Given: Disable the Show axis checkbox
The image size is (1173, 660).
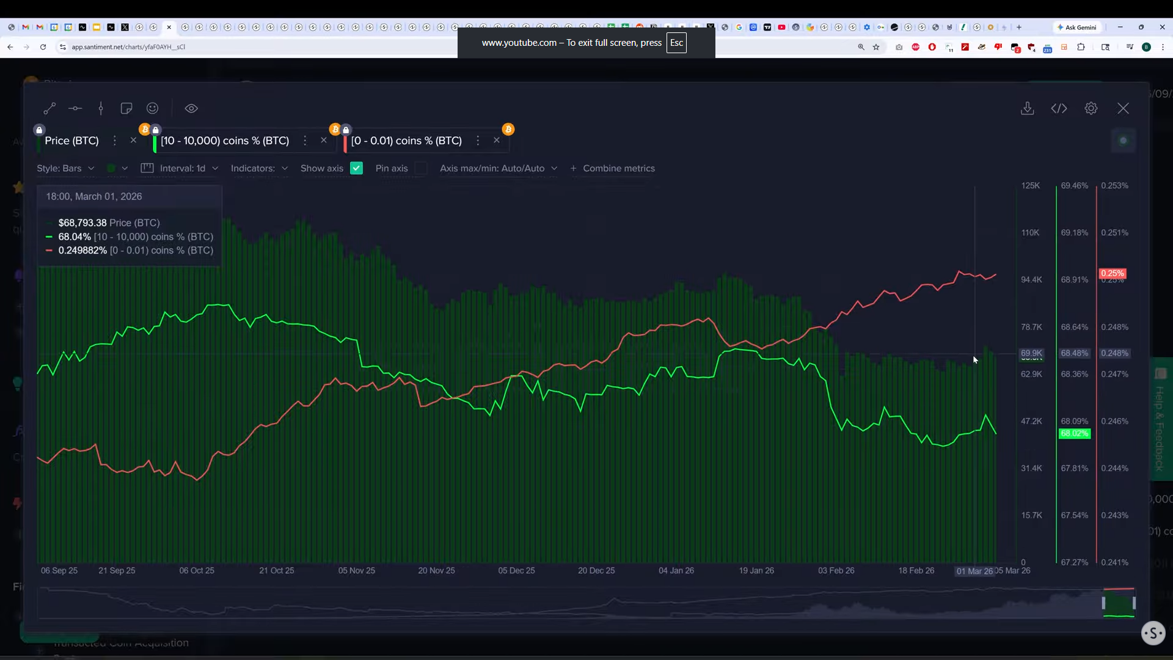Looking at the screenshot, I should (x=357, y=168).
